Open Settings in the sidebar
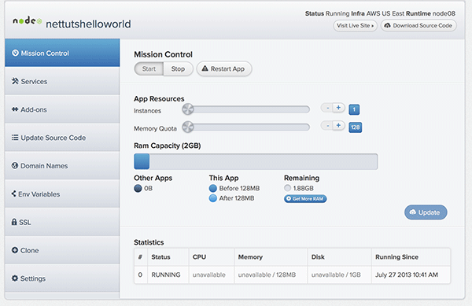The image size is (472, 306). coord(62,278)
